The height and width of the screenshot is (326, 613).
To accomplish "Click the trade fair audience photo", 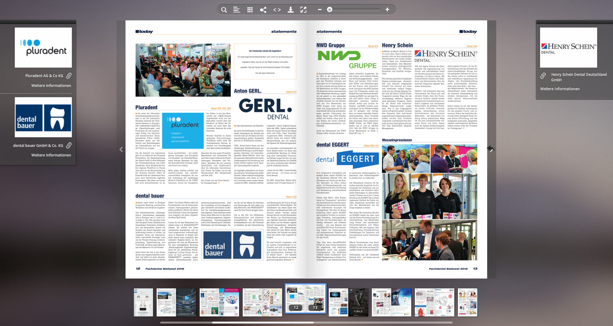I will (x=183, y=70).
